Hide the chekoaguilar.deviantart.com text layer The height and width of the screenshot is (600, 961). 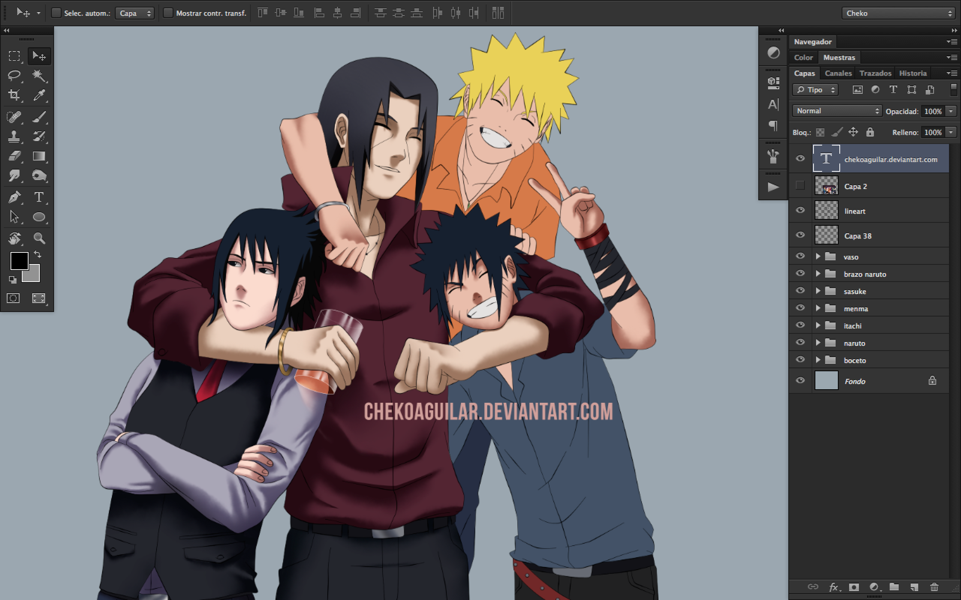pyautogui.click(x=800, y=158)
